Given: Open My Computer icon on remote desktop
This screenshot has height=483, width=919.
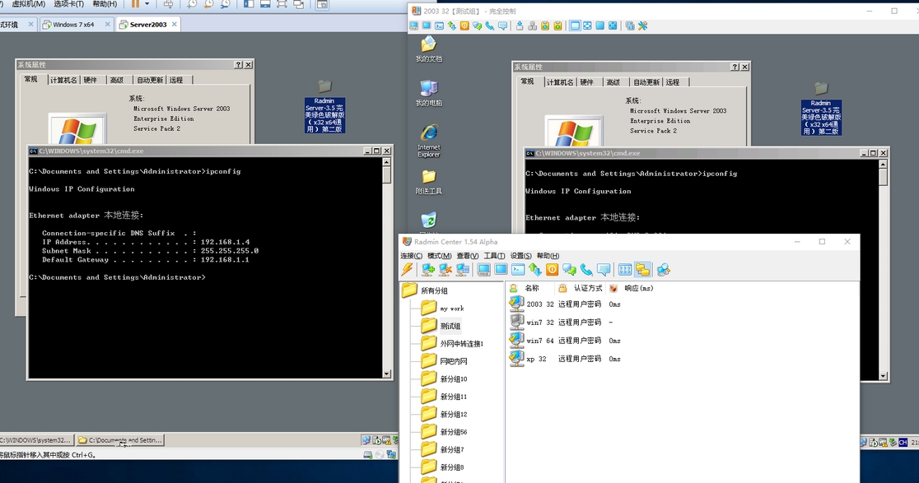Looking at the screenshot, I should pyautogui.click(x=428, y=93).
